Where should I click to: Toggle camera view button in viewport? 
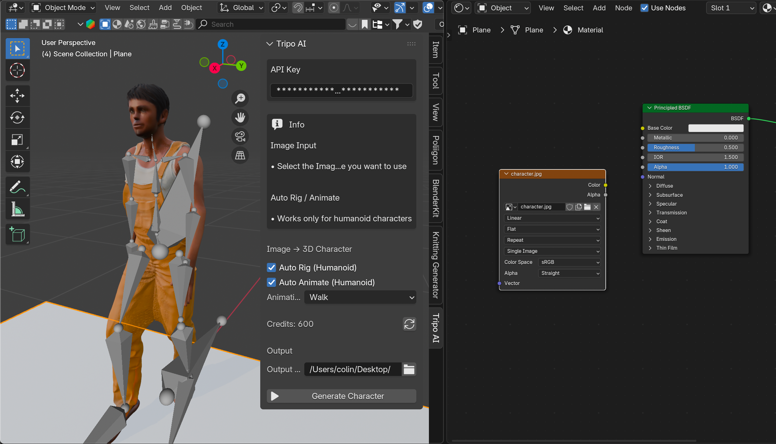point(240,136)
